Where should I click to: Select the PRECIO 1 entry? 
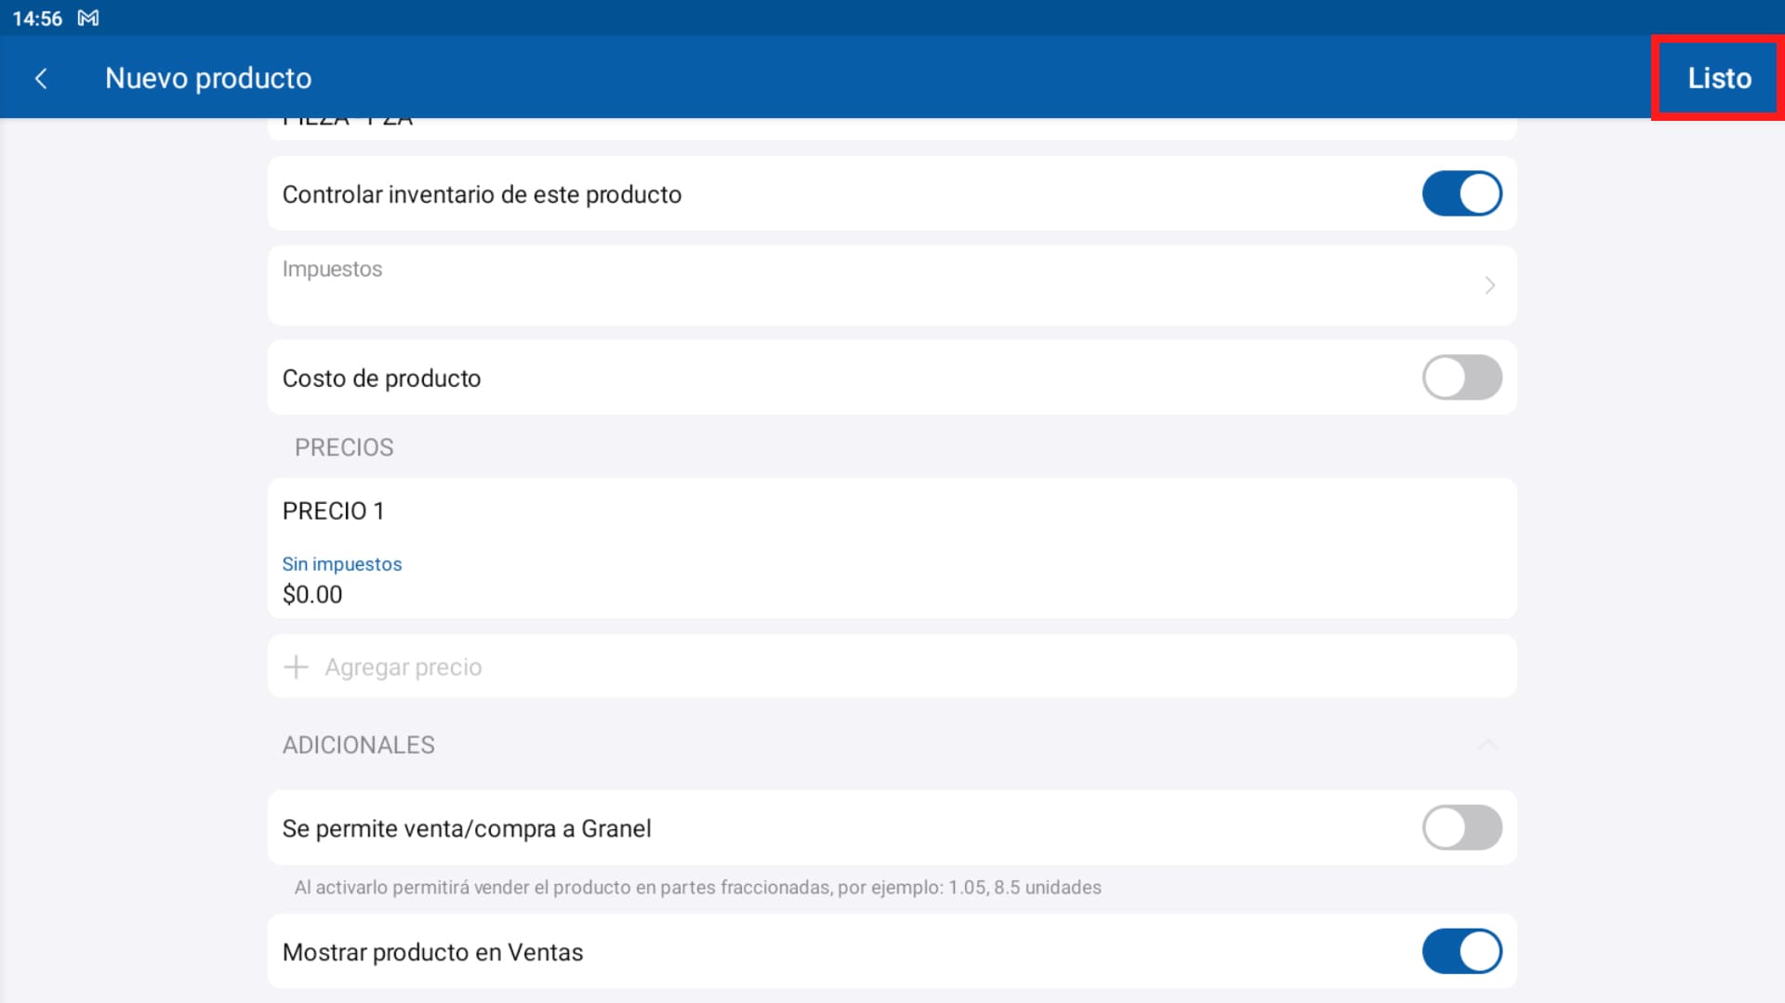click(333, 510)
